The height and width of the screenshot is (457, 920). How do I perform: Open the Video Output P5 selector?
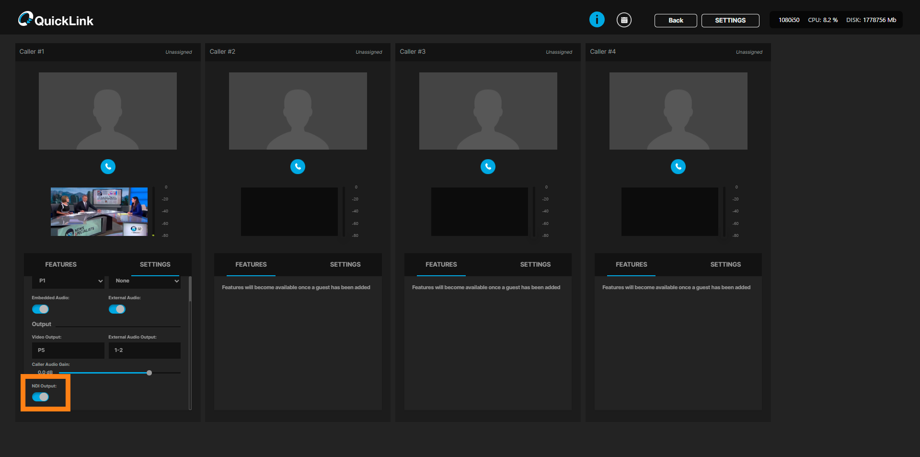coord(68,351)
